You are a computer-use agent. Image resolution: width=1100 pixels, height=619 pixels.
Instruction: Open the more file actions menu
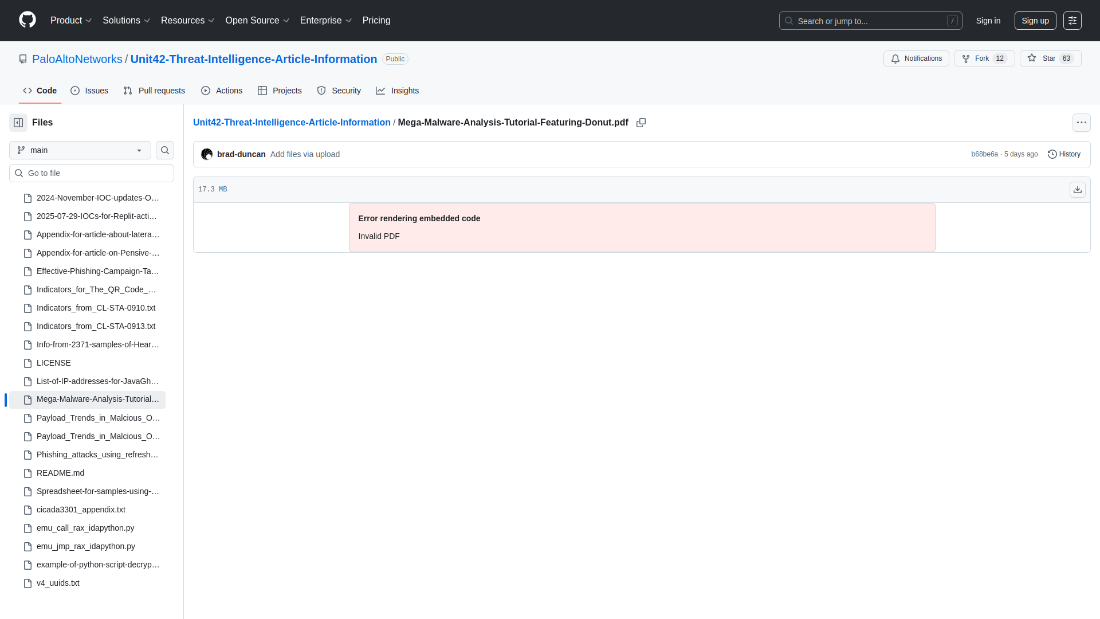[x=1082, y=123]
